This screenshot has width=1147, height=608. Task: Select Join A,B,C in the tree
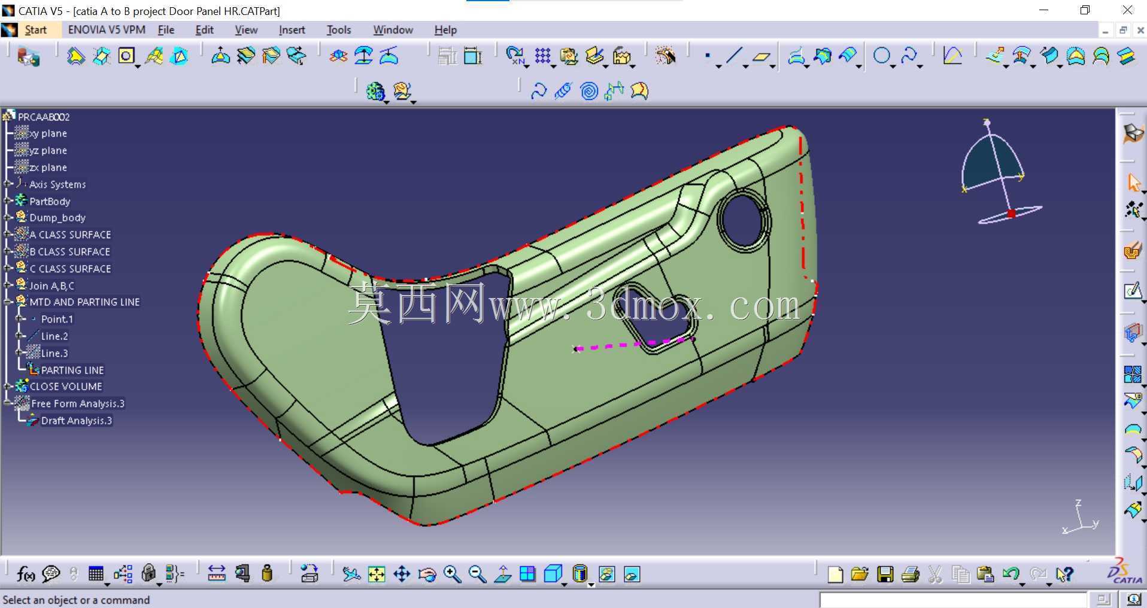52,286
